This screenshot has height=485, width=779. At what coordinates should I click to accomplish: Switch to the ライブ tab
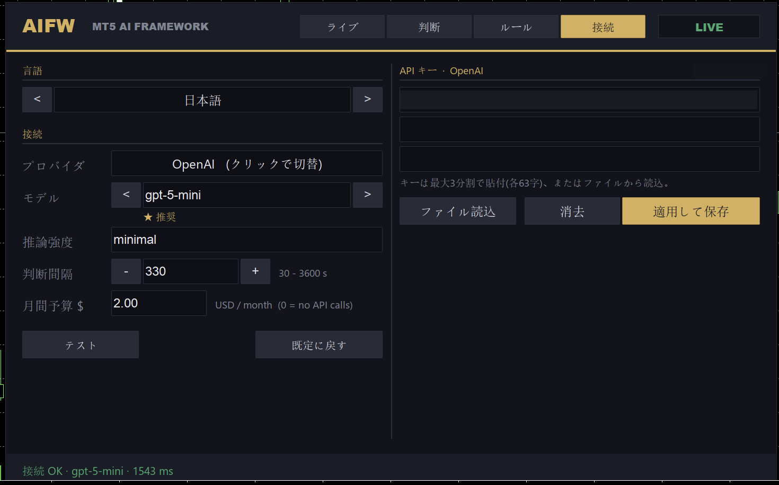pyautogui.click(x=342, y=27)
